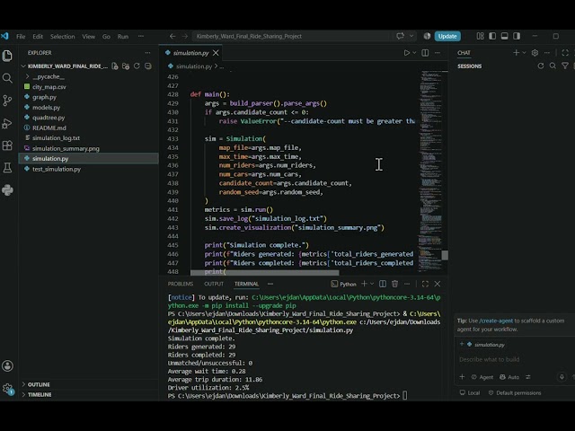
Task: Kill terminal with trash icon
Action: pyautogui.click(x=394, y=284)
